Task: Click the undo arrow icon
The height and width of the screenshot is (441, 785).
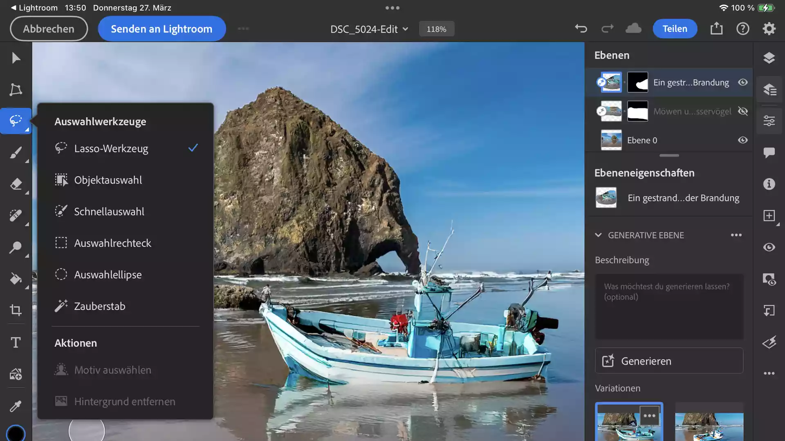Action: click(581, 29)
